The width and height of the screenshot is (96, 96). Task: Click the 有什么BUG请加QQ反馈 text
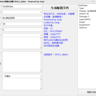tap(55, 40)
